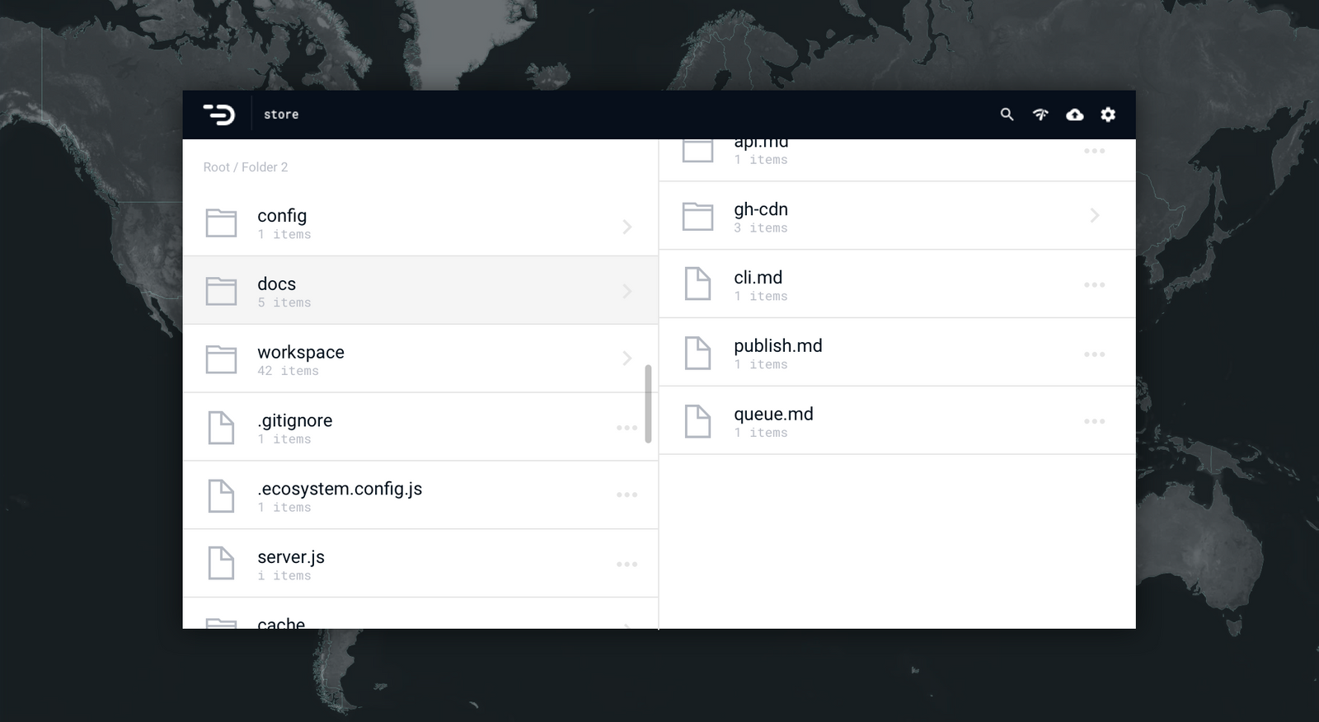The image size is (1319, 722).
Task: Click the .gitignore file icon
Action: pyautogui.click(x=221, y=428)
